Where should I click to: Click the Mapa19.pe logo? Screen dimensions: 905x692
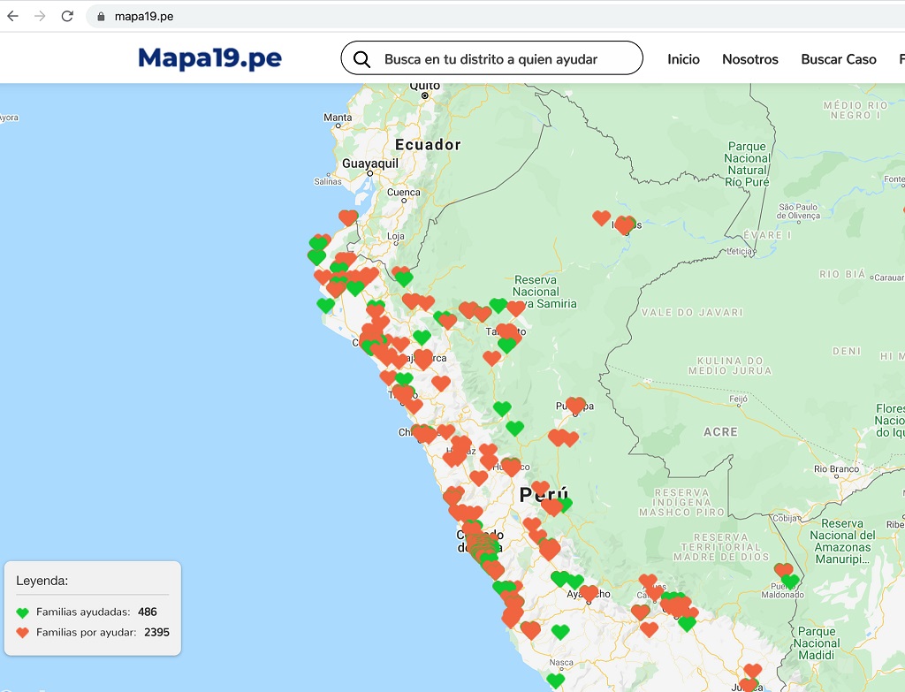[210, 58]
